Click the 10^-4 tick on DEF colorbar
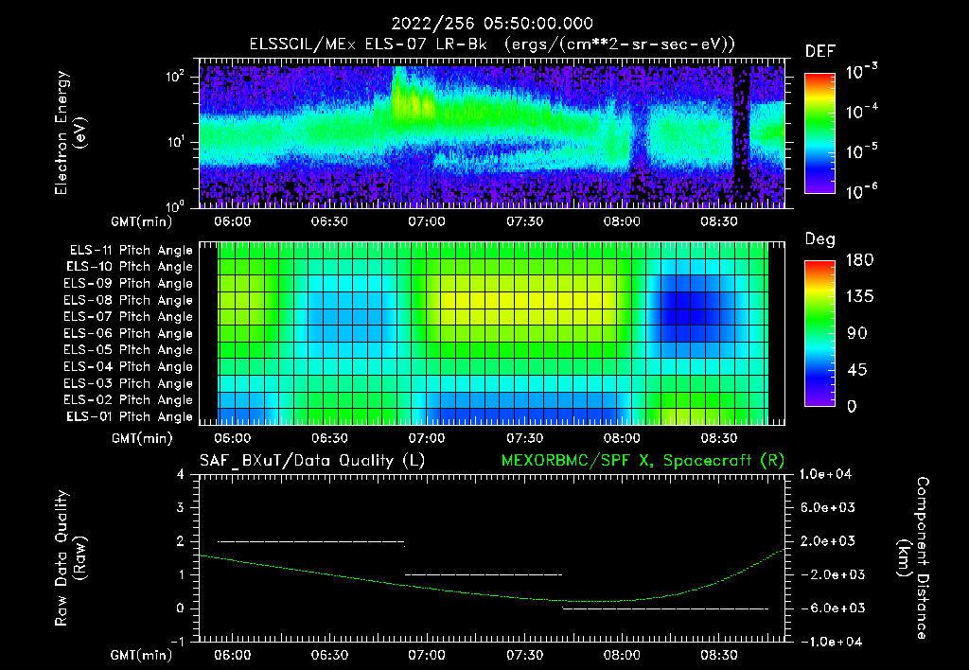 click(x=861, y=112)
